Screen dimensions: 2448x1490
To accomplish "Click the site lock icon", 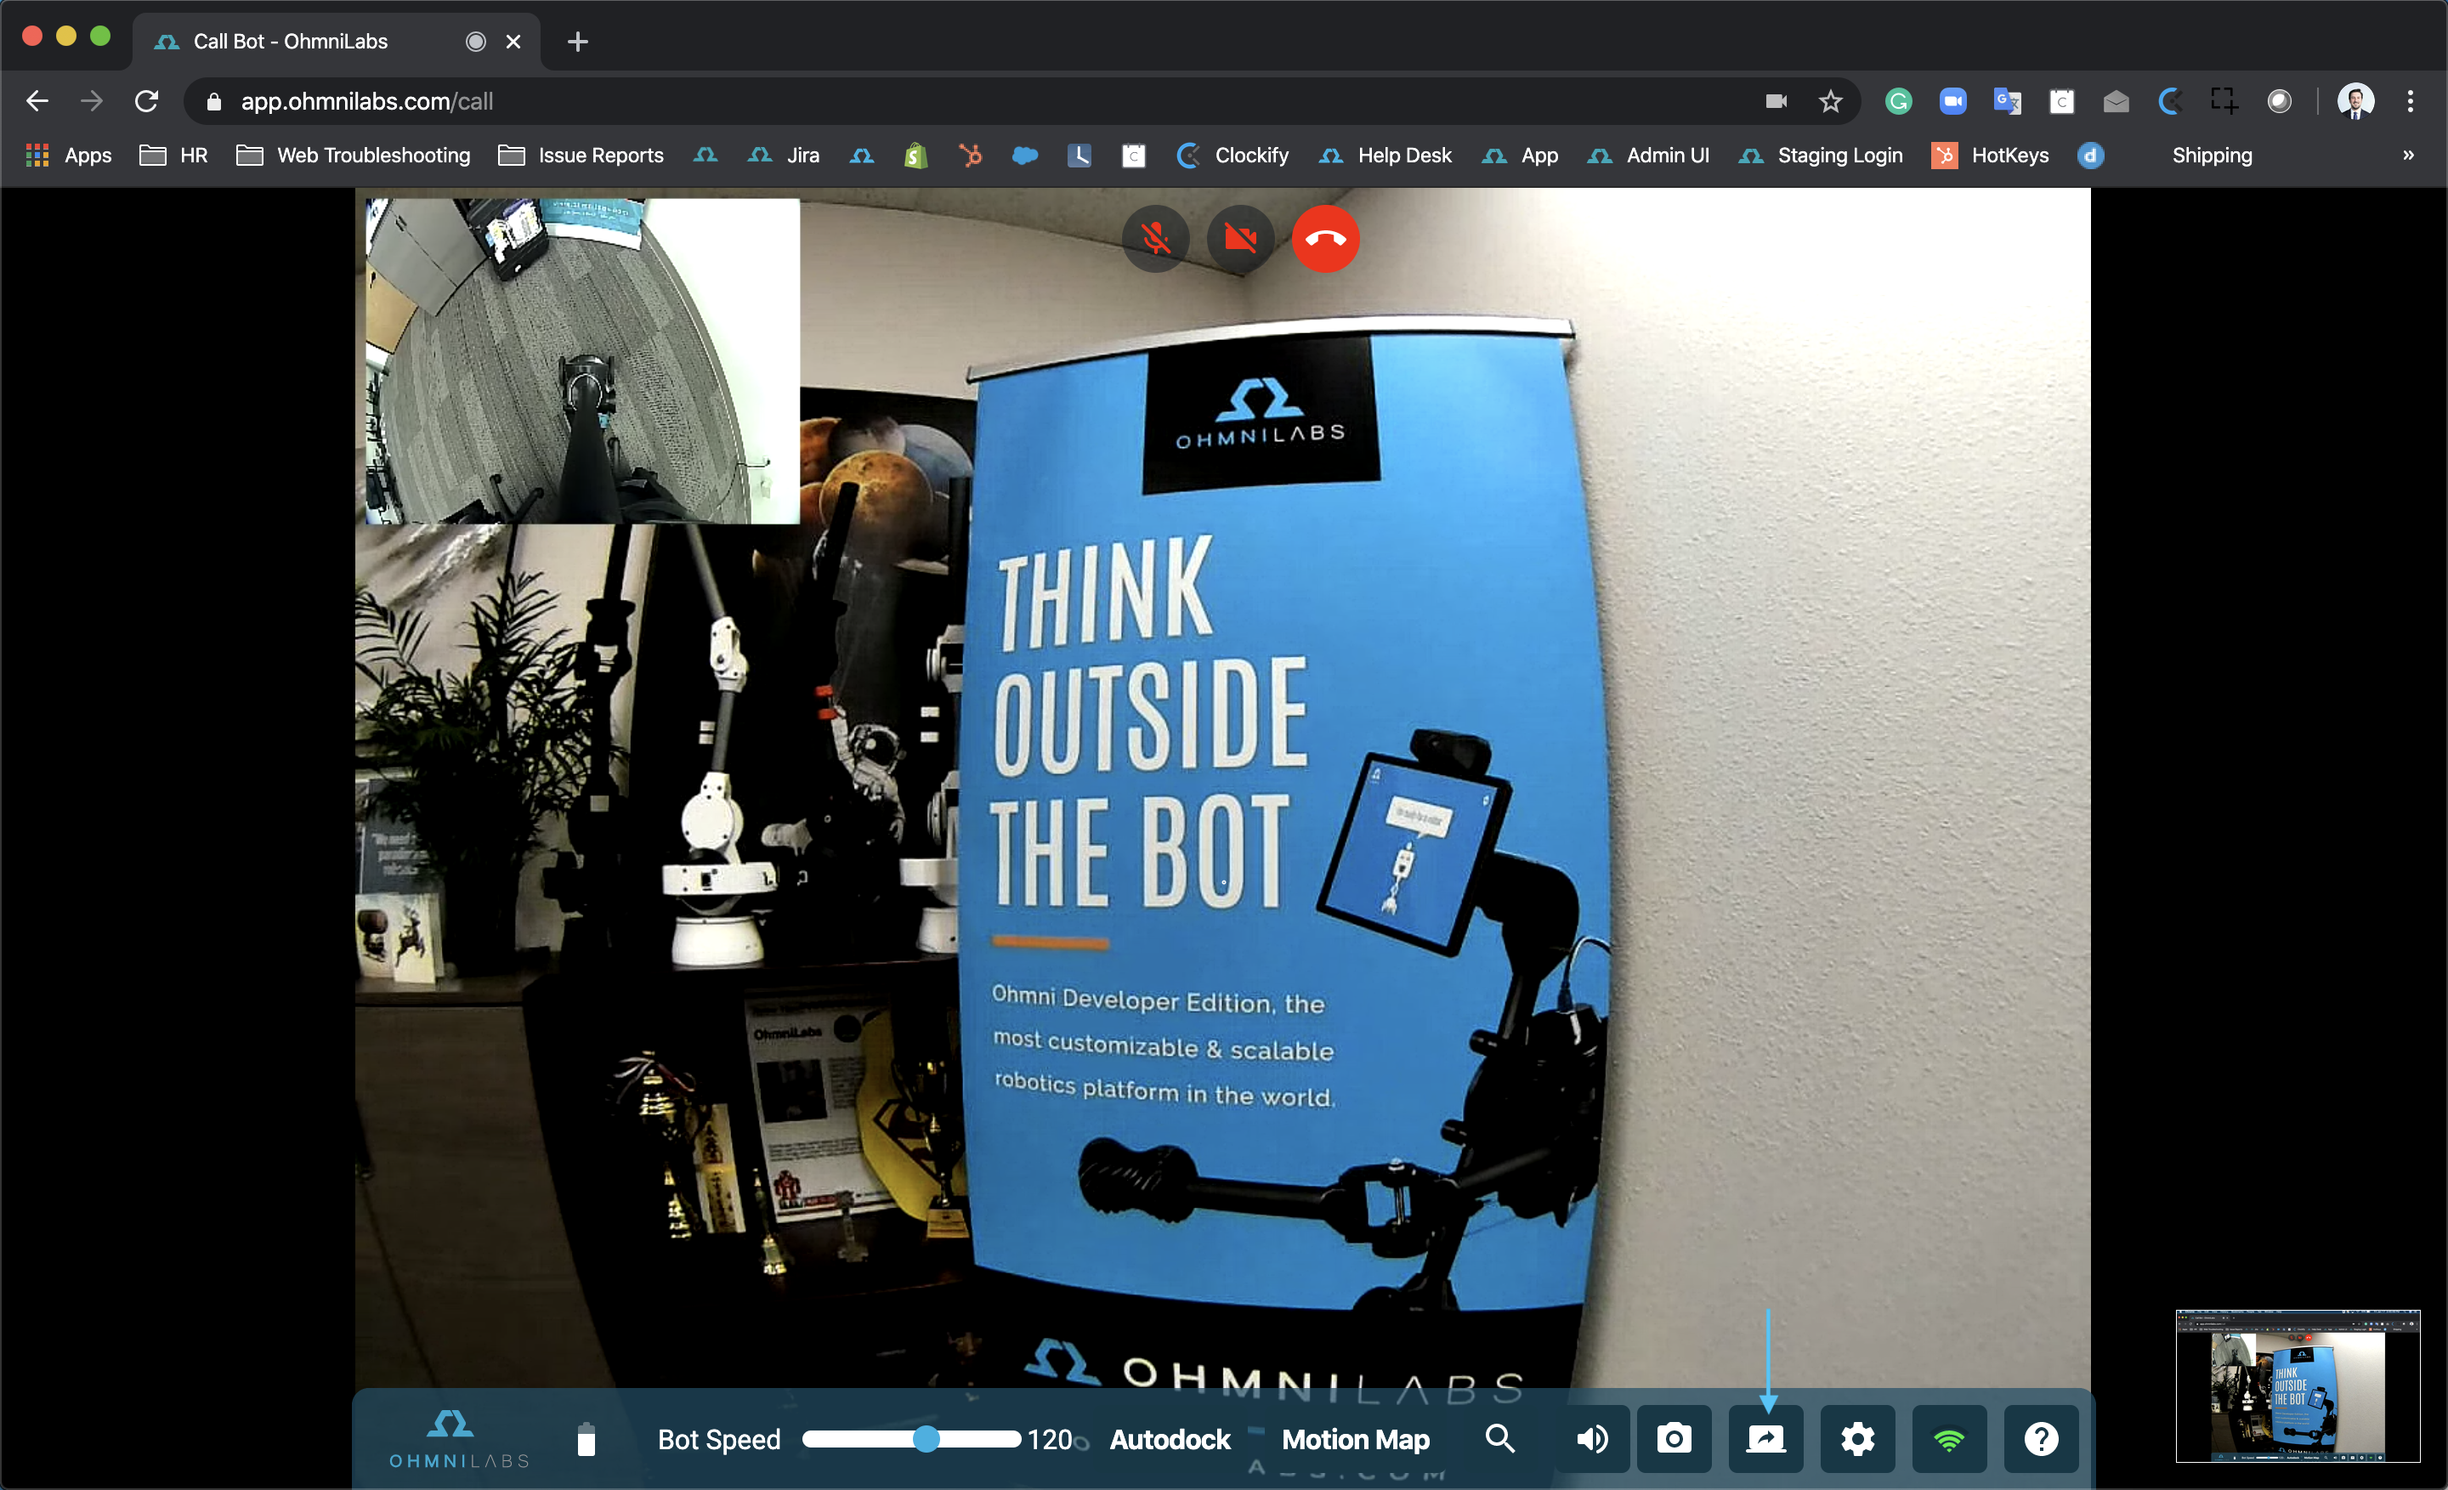I will pyautogui.click(x=213, y=101).
